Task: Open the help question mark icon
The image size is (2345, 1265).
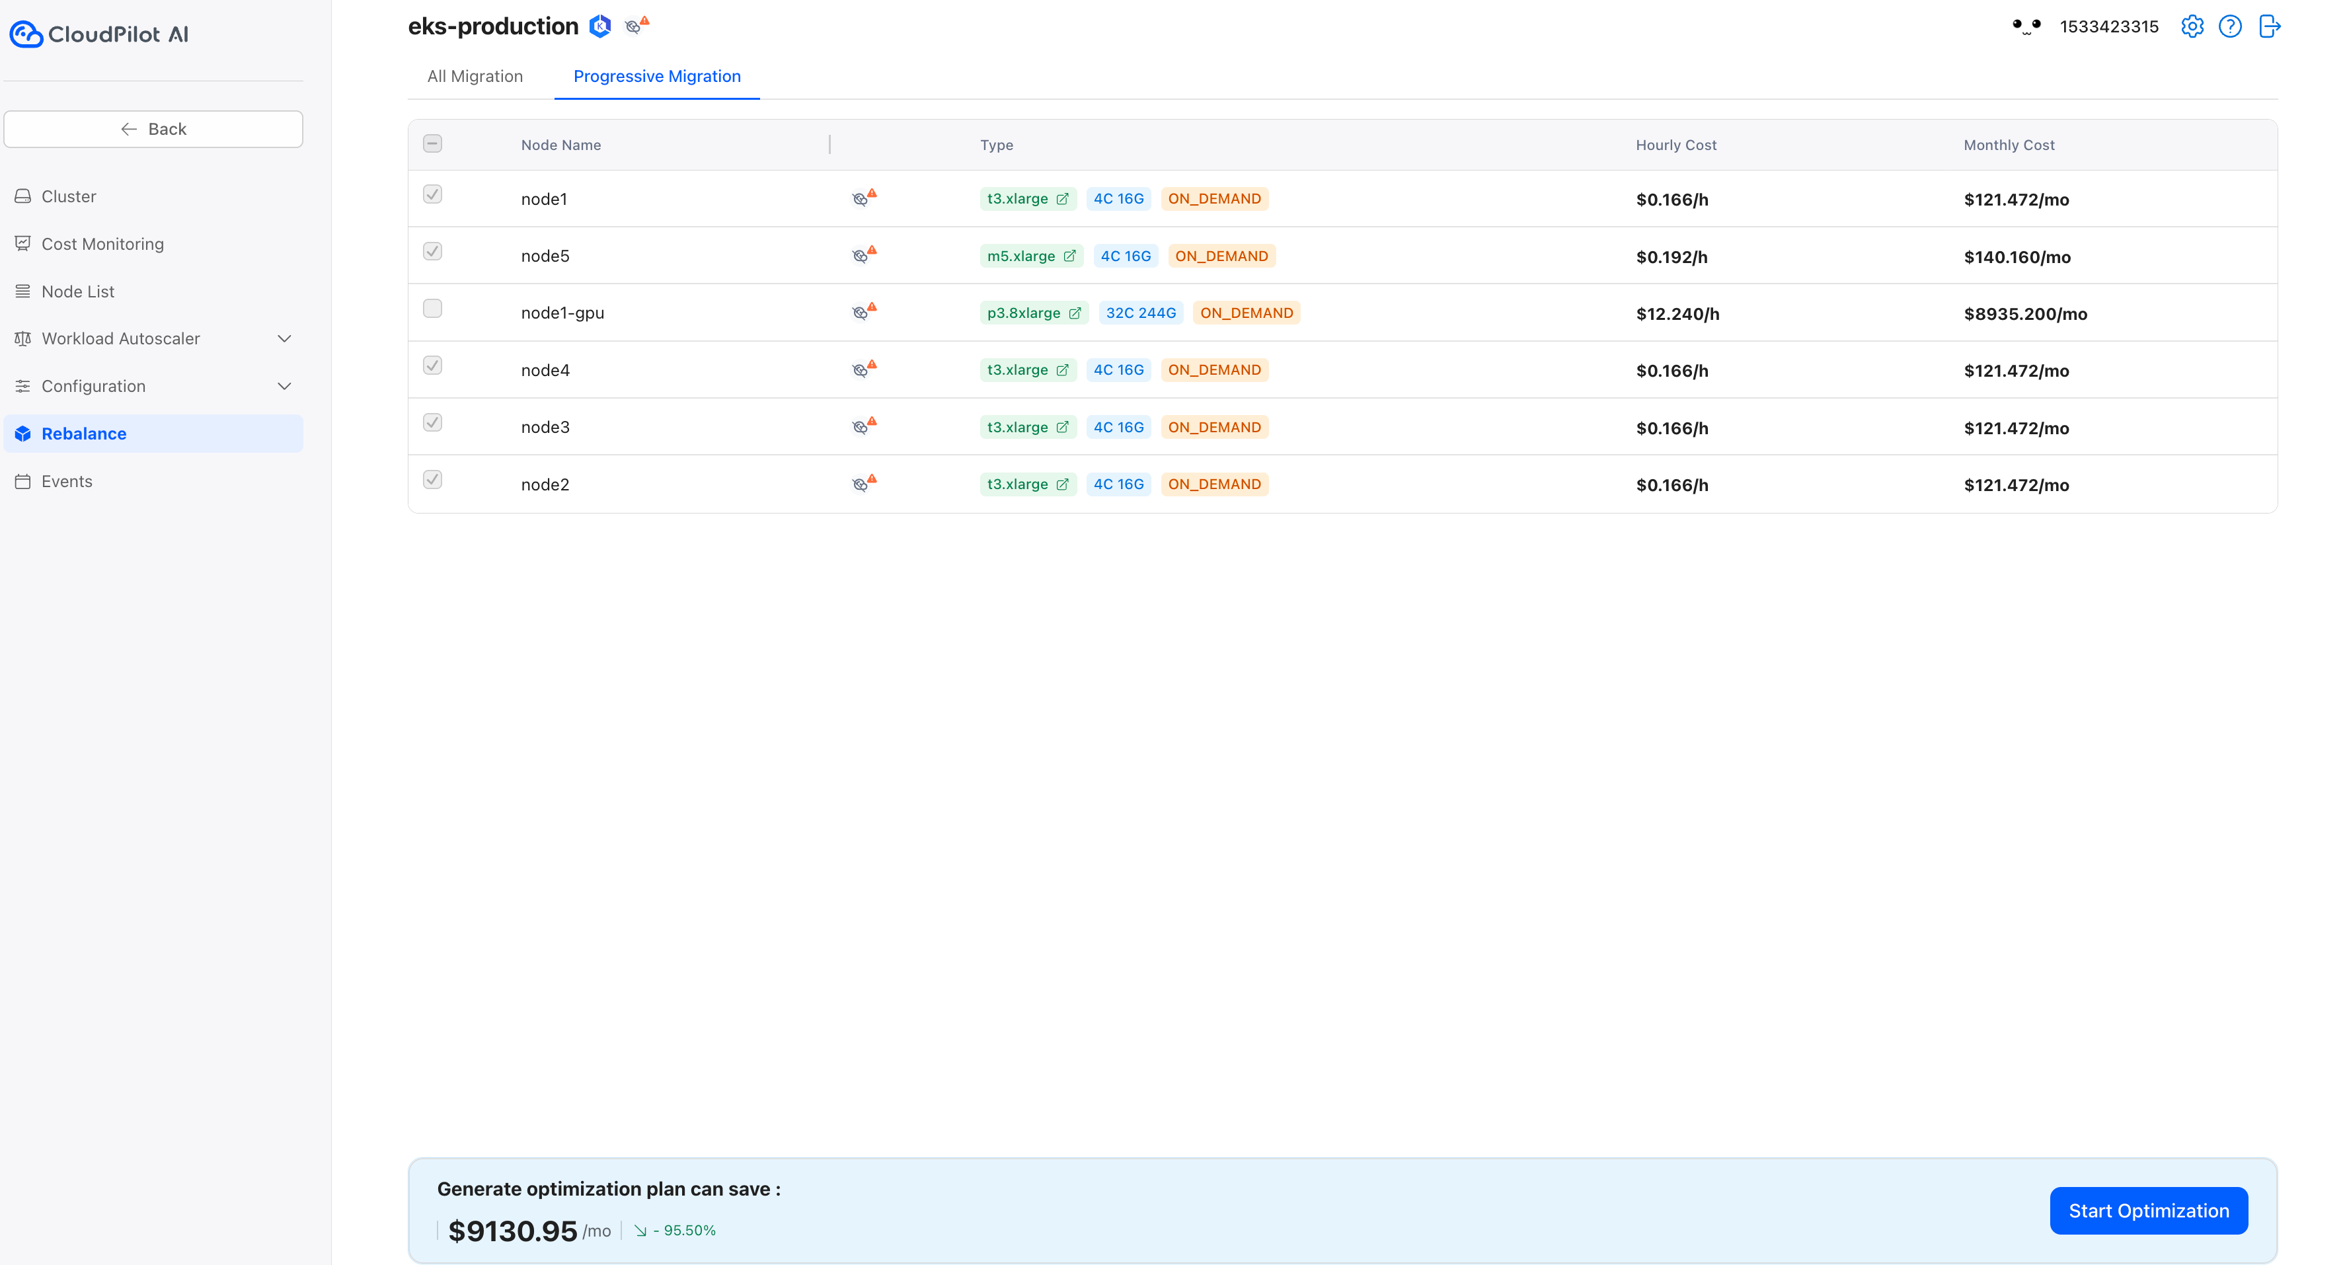Action: pos(2230,26)
